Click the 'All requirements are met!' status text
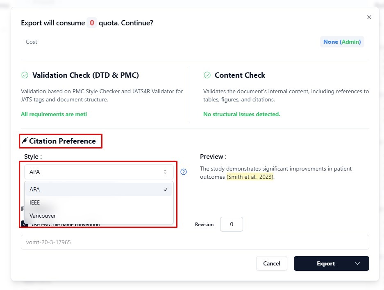The width and height of the screenshot is (384, 290). pos(54,114)
